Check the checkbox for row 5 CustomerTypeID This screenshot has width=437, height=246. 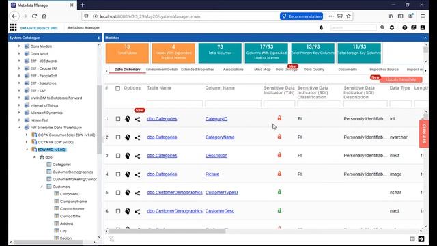(x=118, y=193)
